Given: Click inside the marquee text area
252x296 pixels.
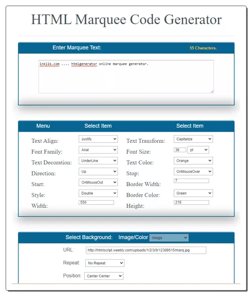Looking at the screenshot, I should coord(126,77).
